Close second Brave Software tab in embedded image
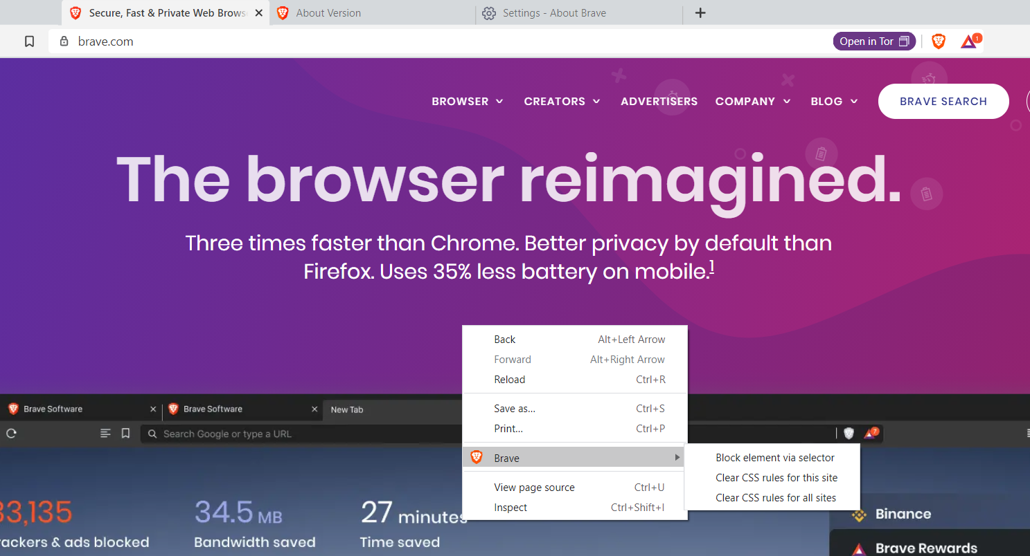The image size is (1030, 556). [x=314, y=409]
